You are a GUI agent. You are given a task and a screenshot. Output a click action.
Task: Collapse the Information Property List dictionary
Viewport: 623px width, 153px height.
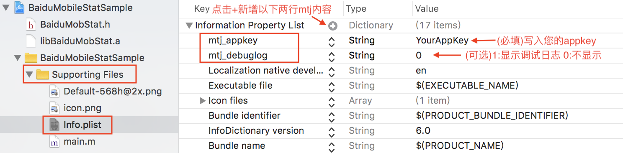click(x=189, y=25)
